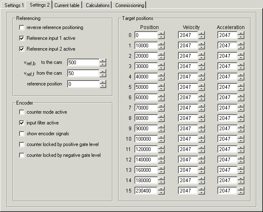Click the Acceleration field of row 5

pyautogui.click(x=227, y=87)
